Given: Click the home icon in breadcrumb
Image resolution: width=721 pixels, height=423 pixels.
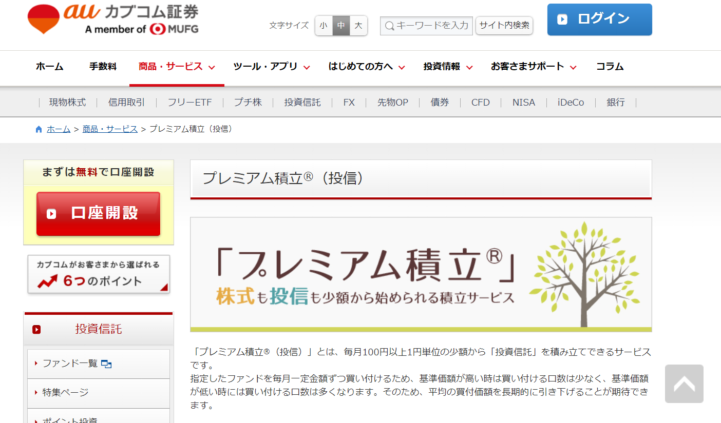Looking at the screenshot, I should [x=39, y=129].
